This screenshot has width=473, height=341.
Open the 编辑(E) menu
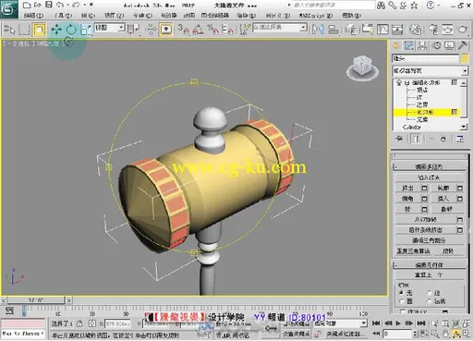coord(33,15)
